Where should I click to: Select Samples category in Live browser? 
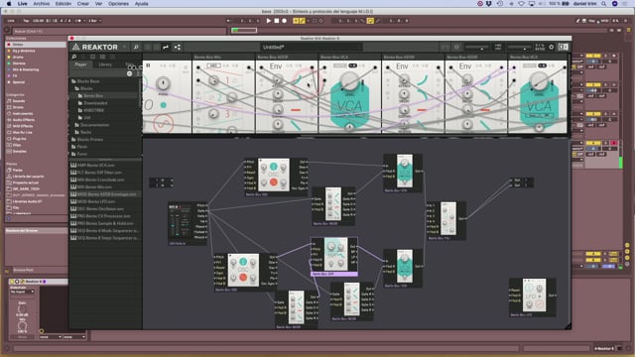(19, 152)
